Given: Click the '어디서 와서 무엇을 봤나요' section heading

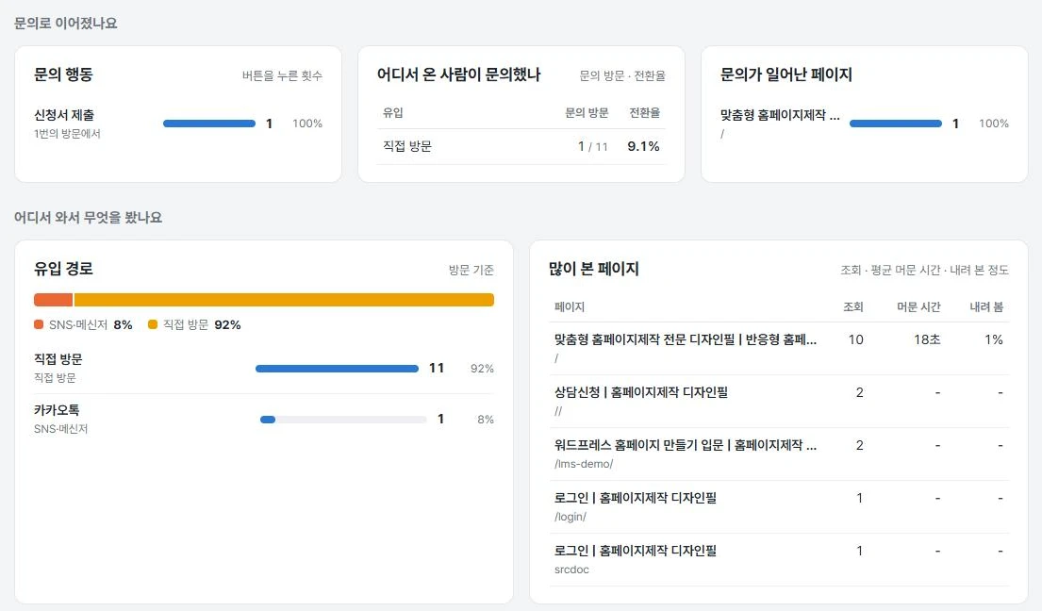Looking at the screenshot, I should tap(89, 218).
